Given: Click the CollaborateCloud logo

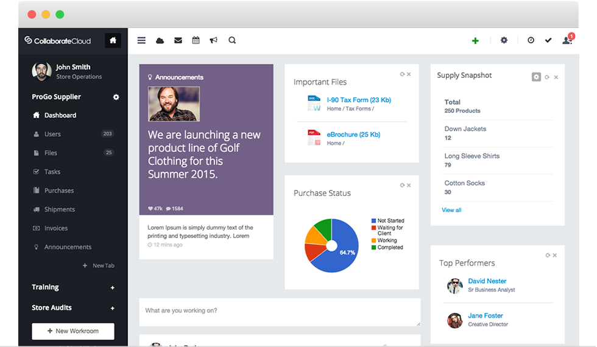Looking at the screenshot, I should tap(57, 41).
